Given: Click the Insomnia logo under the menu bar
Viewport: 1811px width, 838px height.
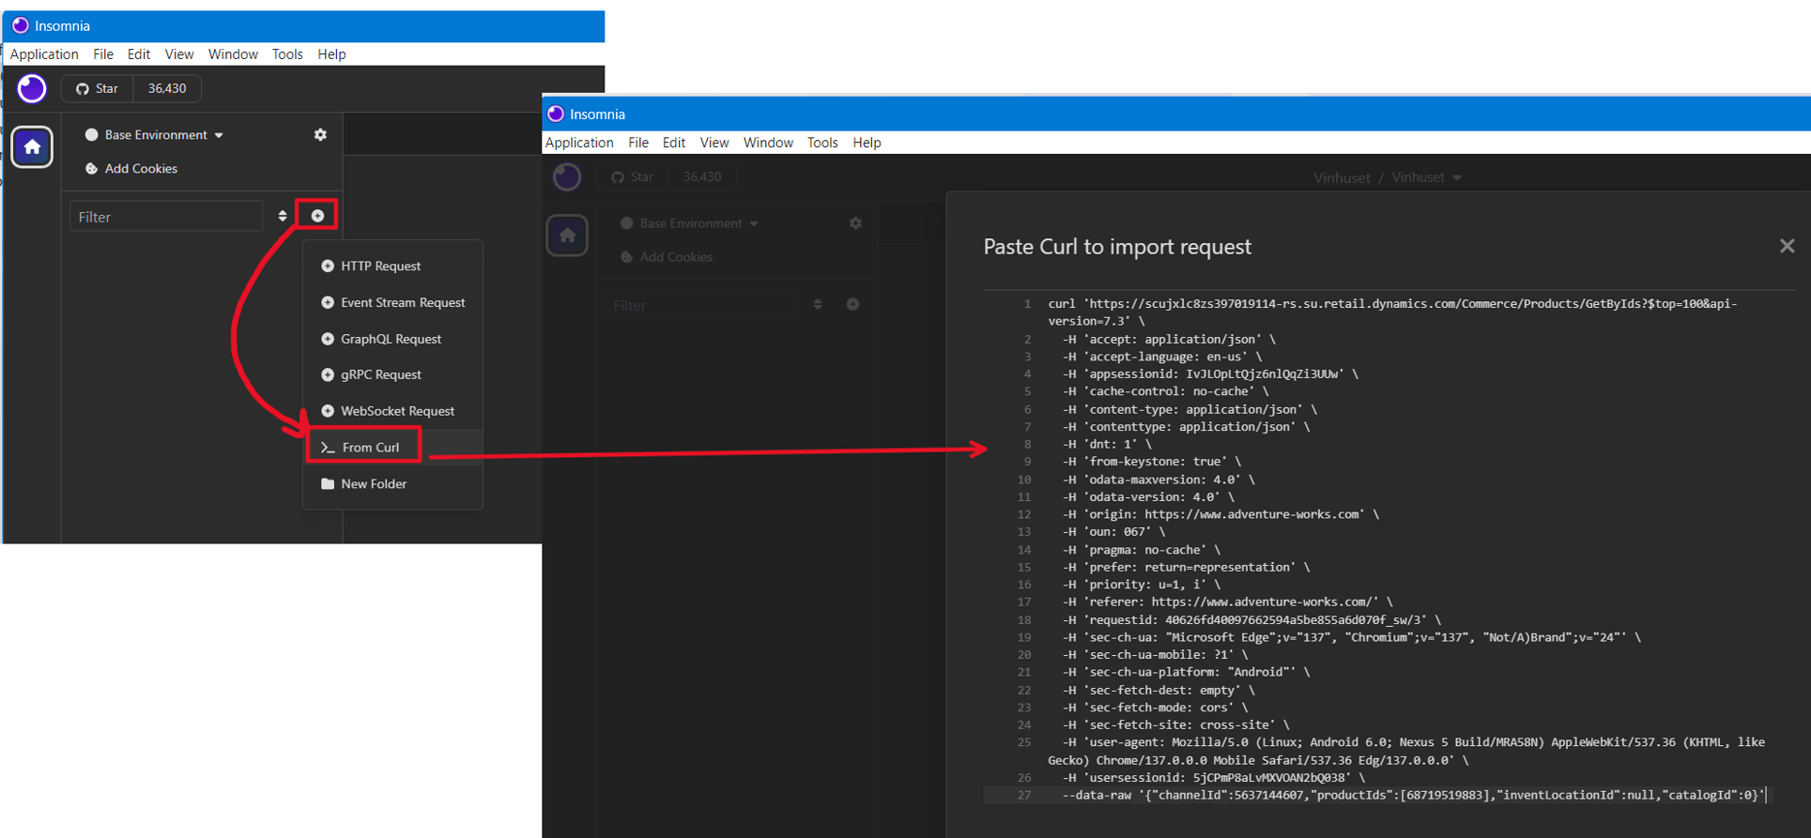Looking at the screenshot, I should pyautogui.click(x=32, y=89).
